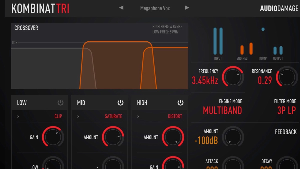The width and height of the screenshot is (300, 169).
Task: Click the AUDIODAMAGE brand logo
Action: click(279, 8)
